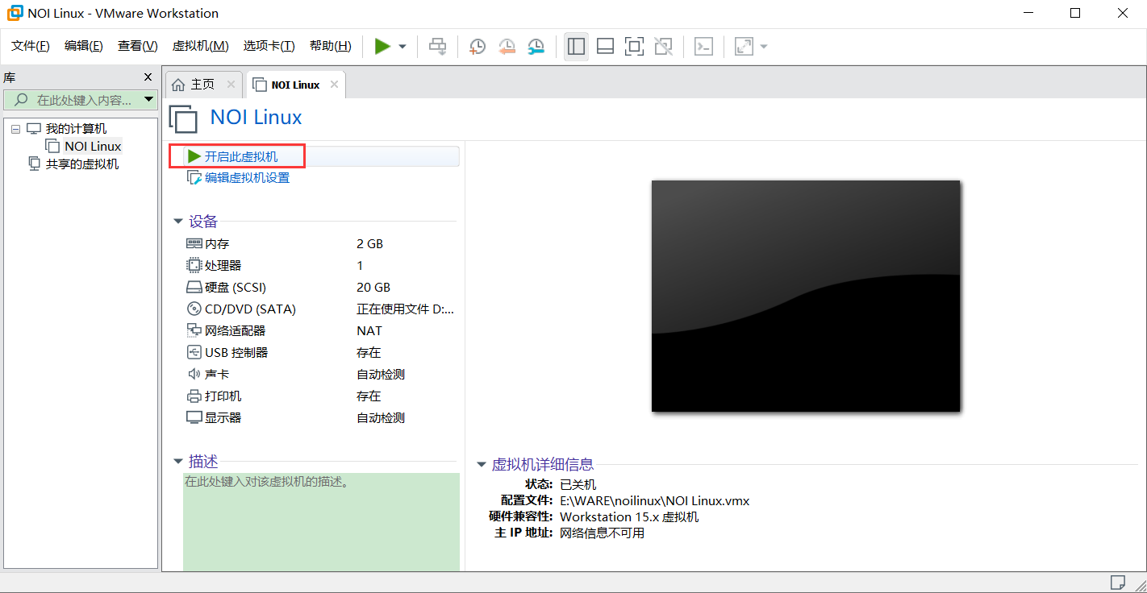Power on the VM with the green play icon
The width and height of the screenshot is (1147, 593).
click(x=383, y=46)
